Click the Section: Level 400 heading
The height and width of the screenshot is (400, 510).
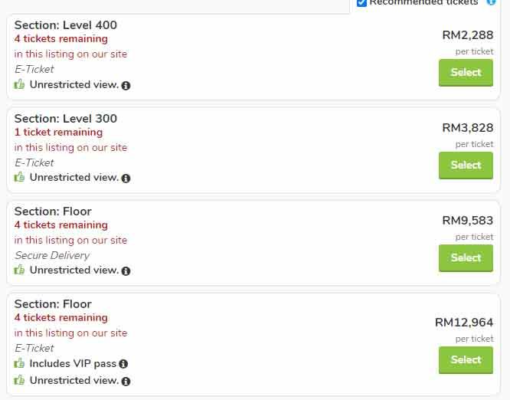click(x=66, y=25)
